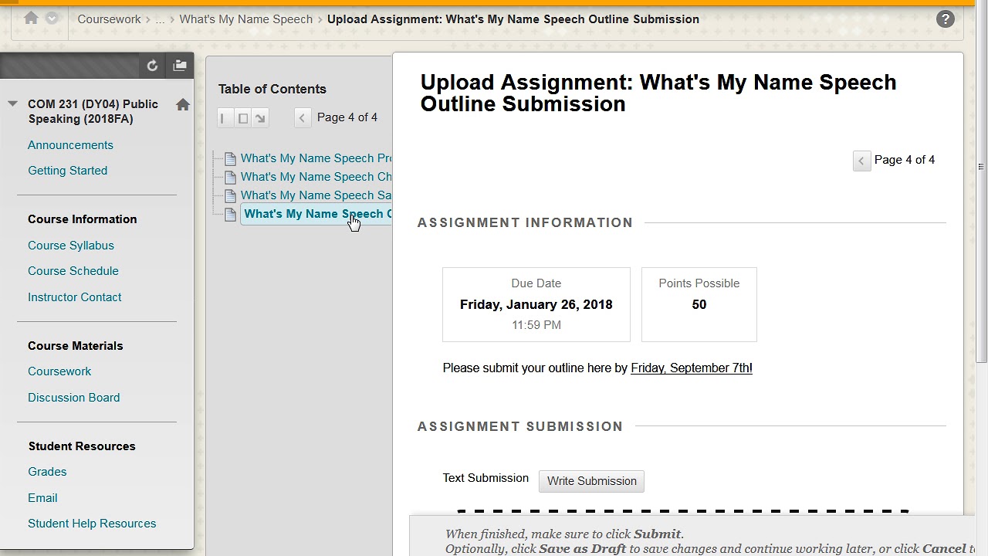Viewport: 988px width, 556px height.
Task: Open Student Help Resources
Action: pyautogui.click(x=92, y=524)
